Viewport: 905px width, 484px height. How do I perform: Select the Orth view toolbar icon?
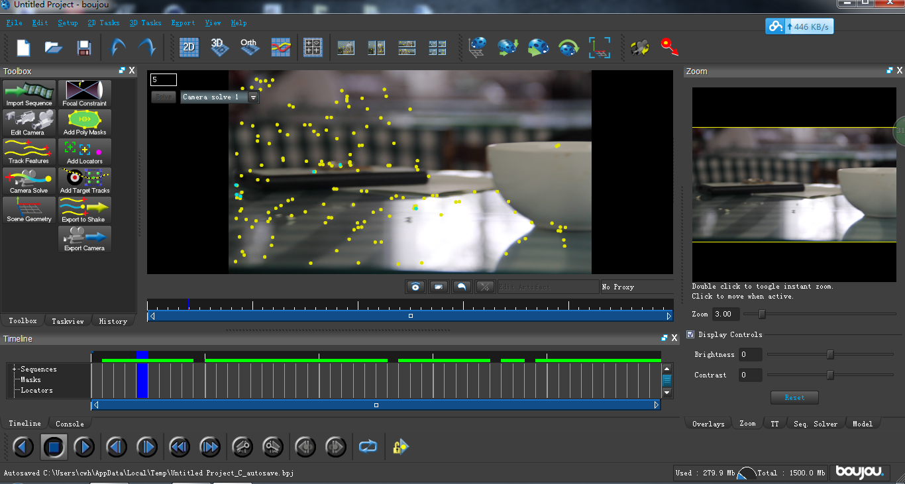coord(249,47)
